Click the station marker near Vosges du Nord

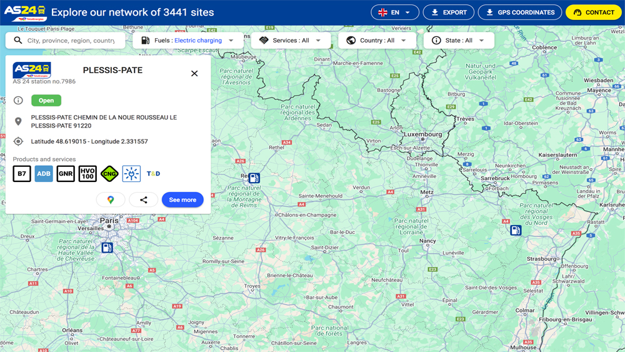pos(516,230)
